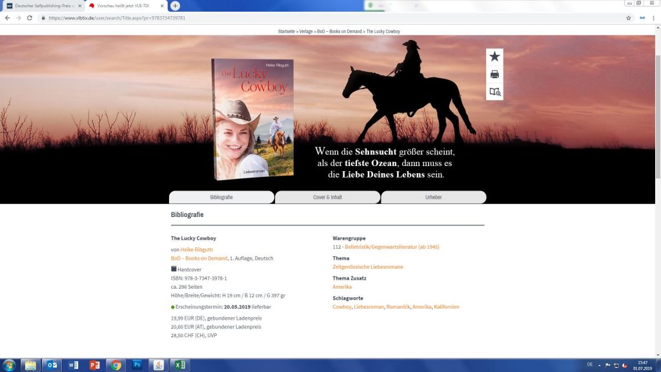Bookmark this page using the address bar star
This screenshot has height=372, width=661.
(629, 18)
